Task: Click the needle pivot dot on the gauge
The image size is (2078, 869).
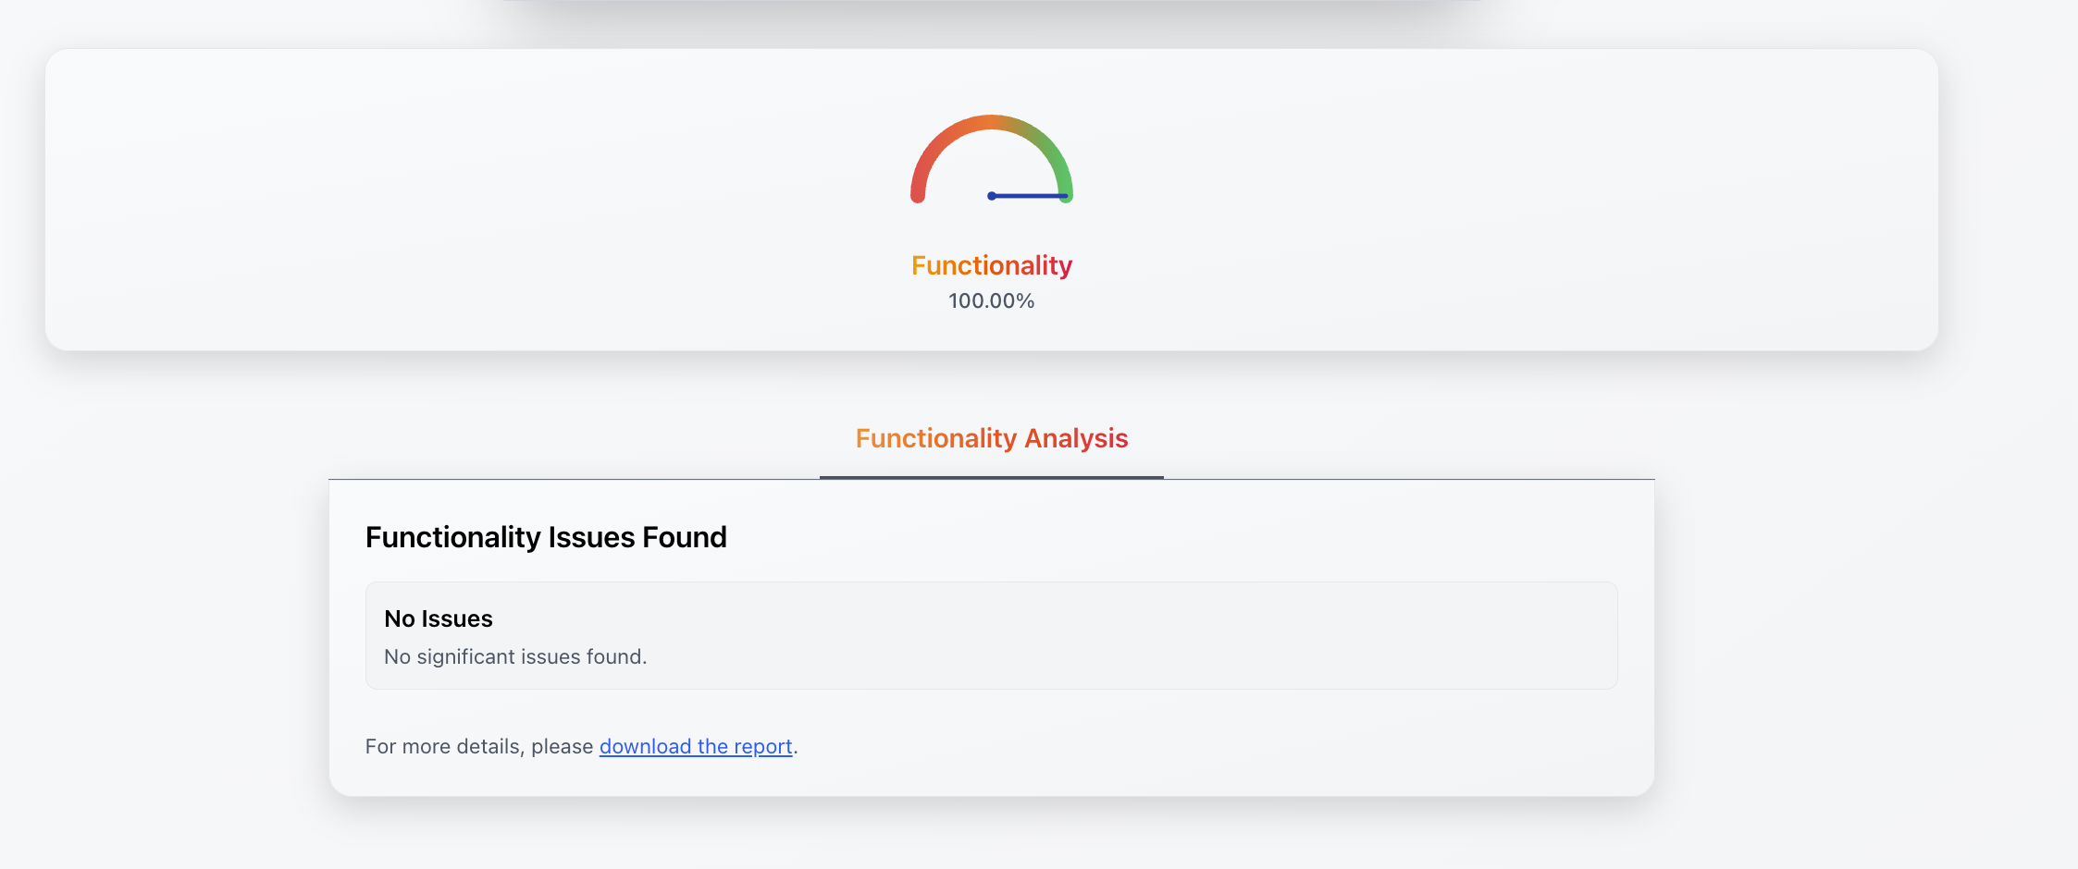Action: point(992,196)
